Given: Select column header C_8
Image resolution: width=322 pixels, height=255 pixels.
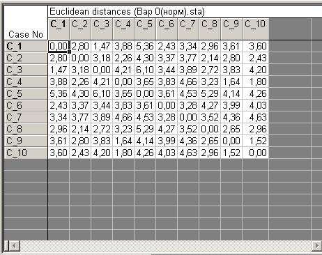Looking at the screenshot, I should [x=210, y=29].
